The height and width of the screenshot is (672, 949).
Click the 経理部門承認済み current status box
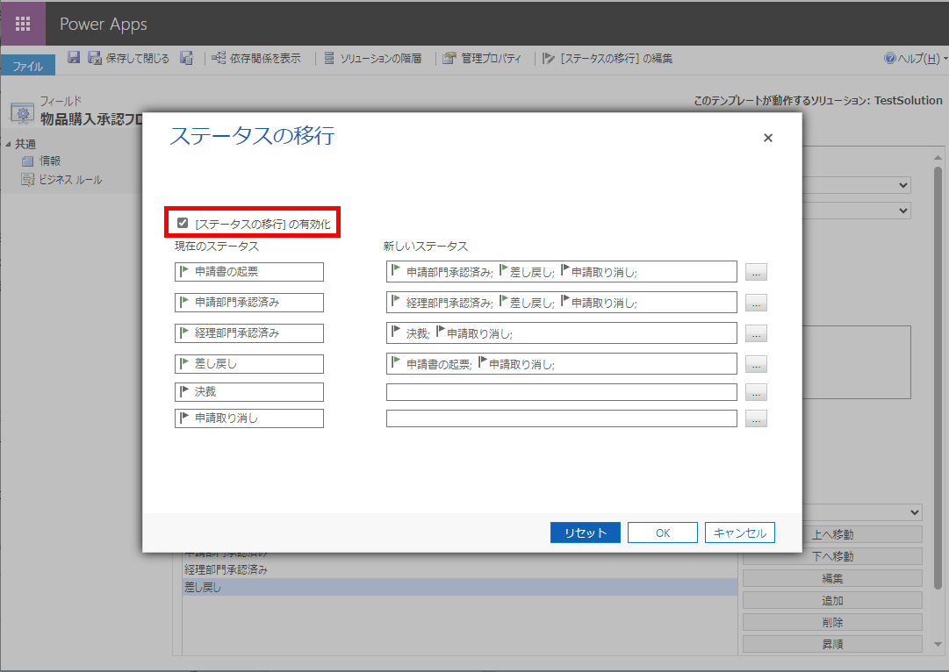(249, 332)
